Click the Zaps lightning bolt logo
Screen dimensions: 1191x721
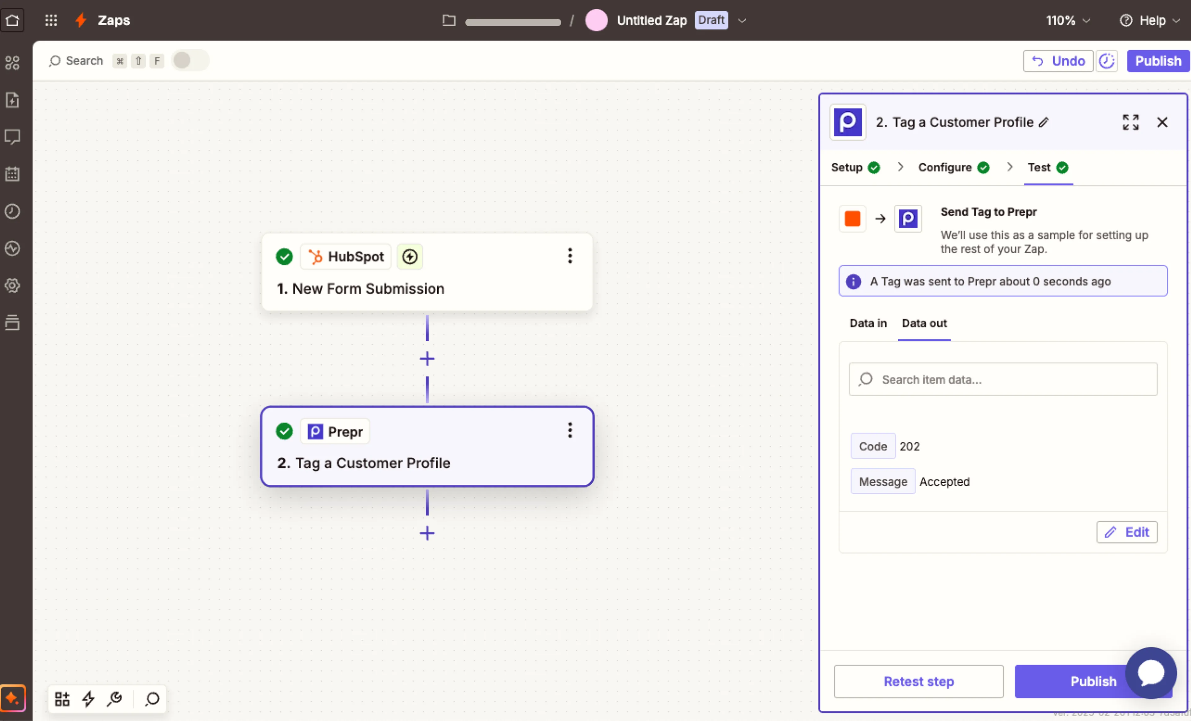tap(81, 20)
